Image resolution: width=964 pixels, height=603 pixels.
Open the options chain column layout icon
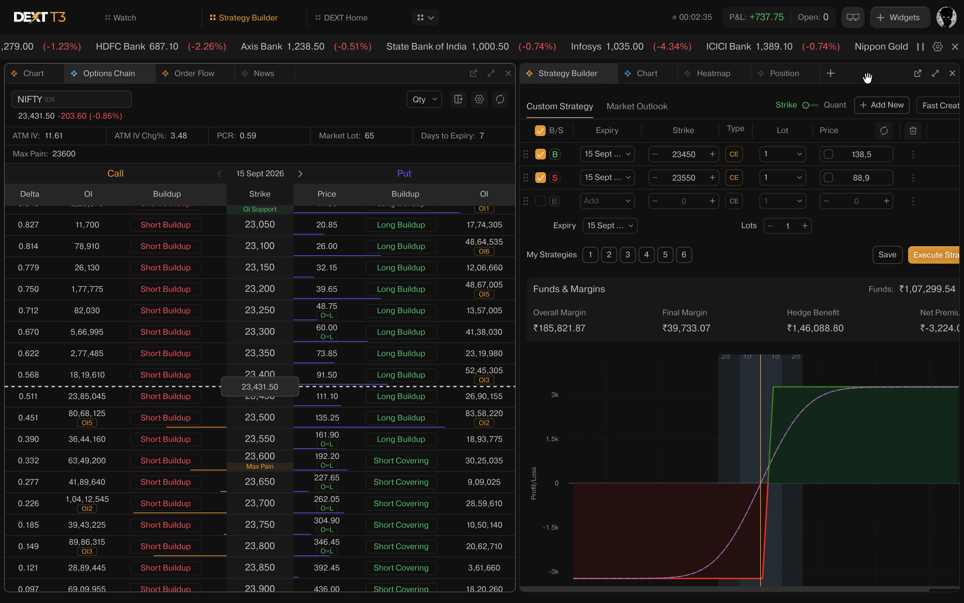click(x=458, y=99)
